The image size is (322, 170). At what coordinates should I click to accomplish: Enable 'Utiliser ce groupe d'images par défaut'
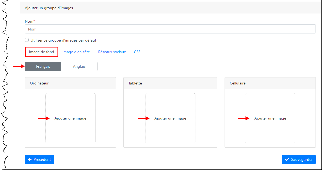(27, 40)
